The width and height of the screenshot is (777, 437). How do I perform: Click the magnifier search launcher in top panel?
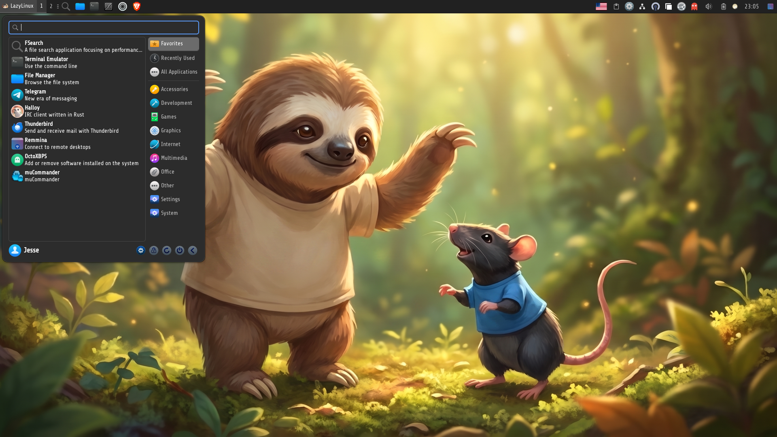[66, 6]
